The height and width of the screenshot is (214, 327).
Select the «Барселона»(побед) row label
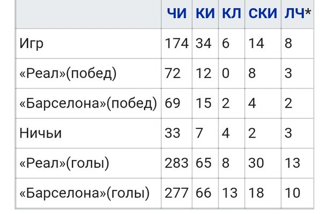(x=88, y=103)
